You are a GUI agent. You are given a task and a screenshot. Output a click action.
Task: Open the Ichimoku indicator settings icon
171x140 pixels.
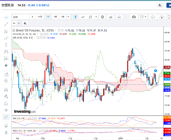44,34
